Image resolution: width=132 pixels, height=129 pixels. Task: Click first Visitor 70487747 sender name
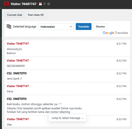coord(18,44)
